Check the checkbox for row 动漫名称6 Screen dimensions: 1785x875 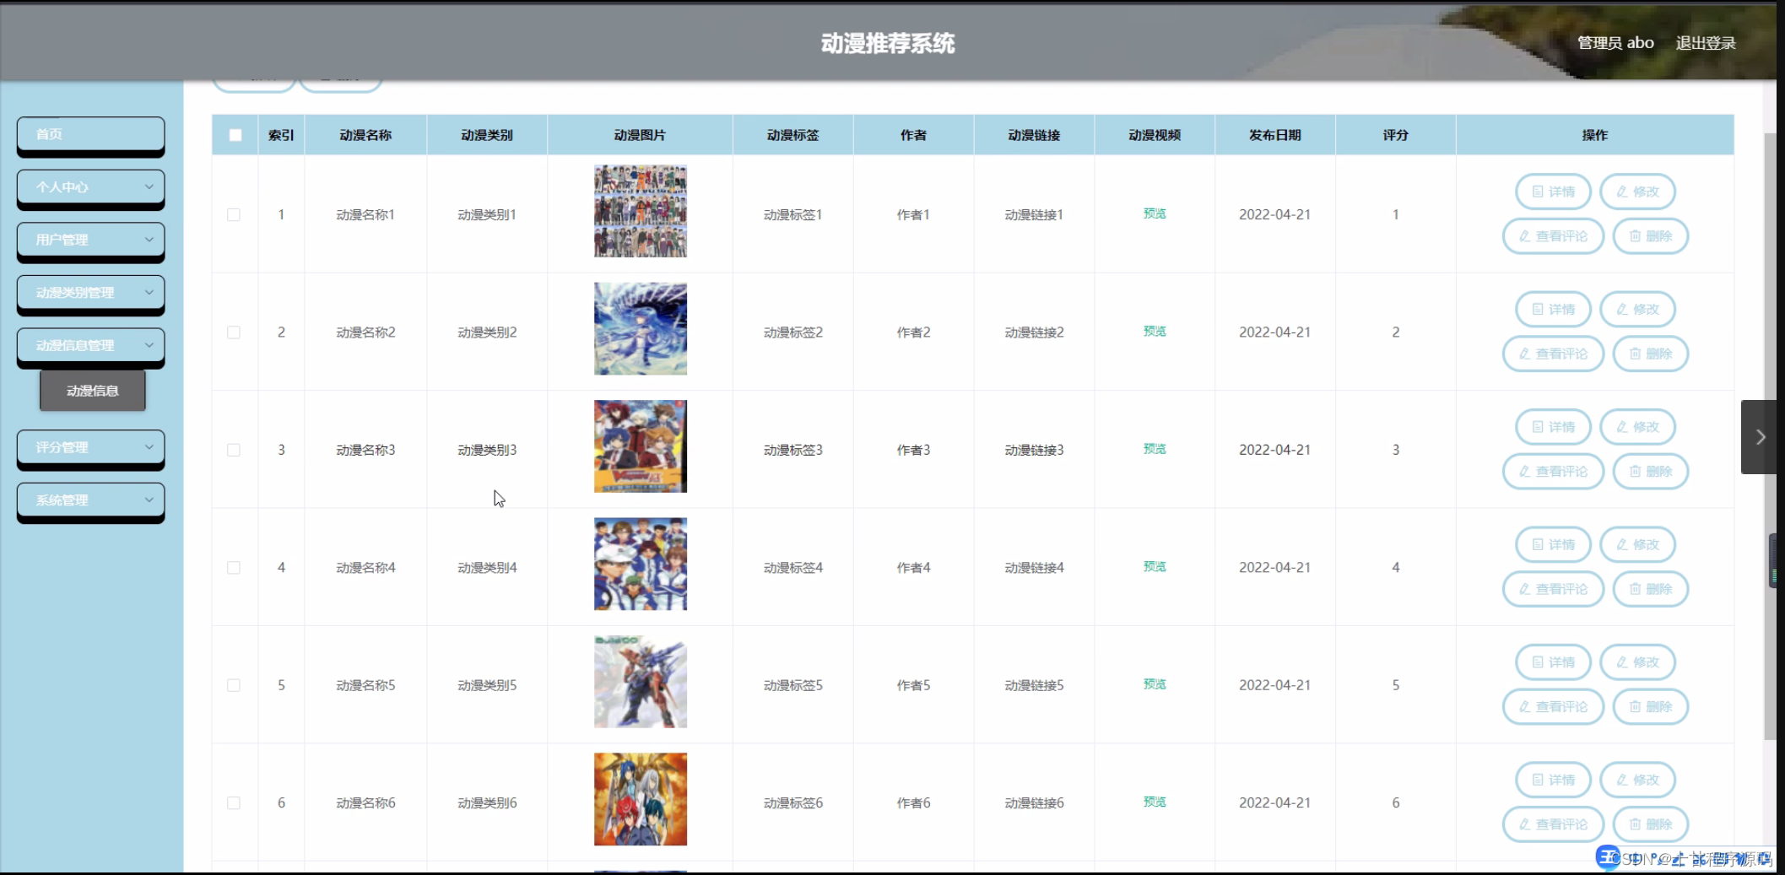point(234,803)
